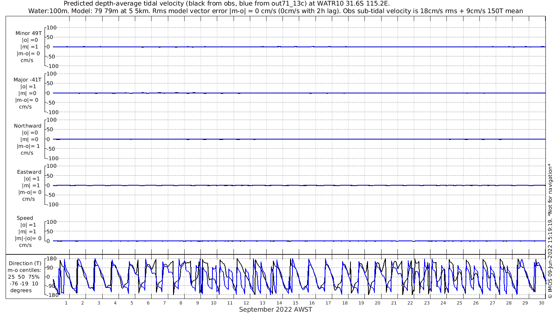Click the 'Eastward' panel label

[x=29, y=172]
